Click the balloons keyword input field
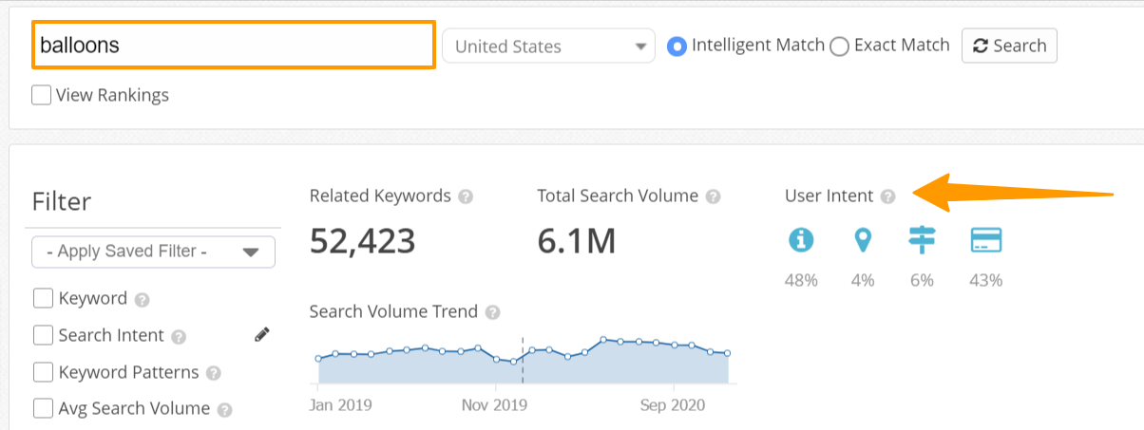 [234, 46]
